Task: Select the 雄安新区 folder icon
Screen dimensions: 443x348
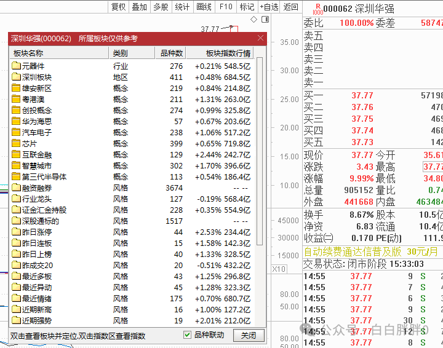Action: pyautogui.click(x=17, y=88)
